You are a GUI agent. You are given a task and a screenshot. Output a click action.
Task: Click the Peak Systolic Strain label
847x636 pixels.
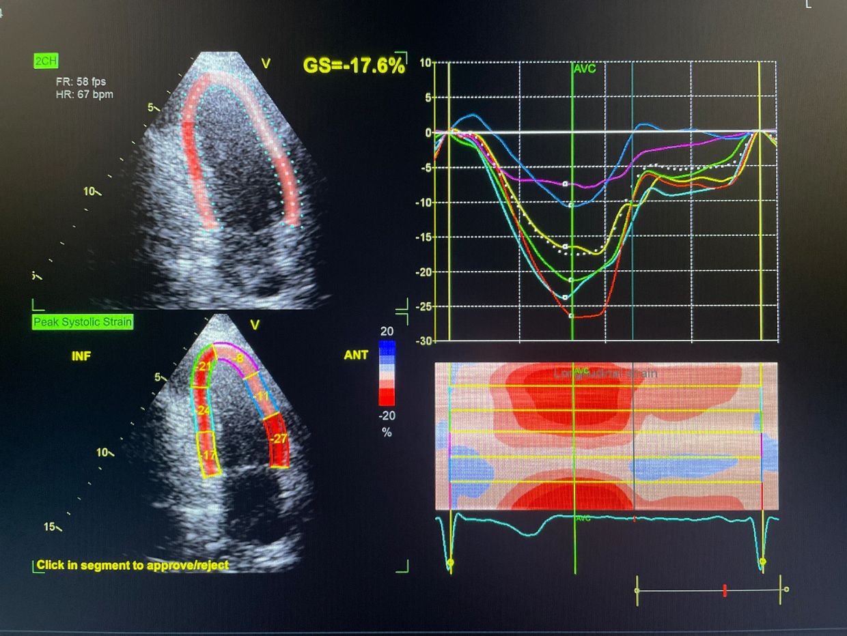click(83, 321)
